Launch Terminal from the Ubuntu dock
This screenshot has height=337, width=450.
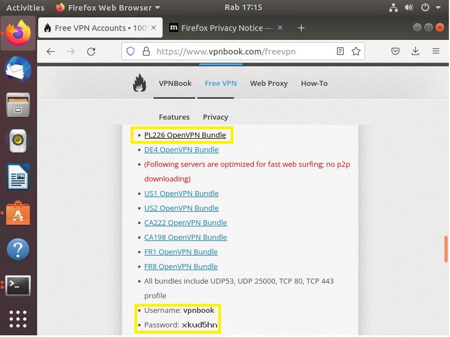click(18, 286)
